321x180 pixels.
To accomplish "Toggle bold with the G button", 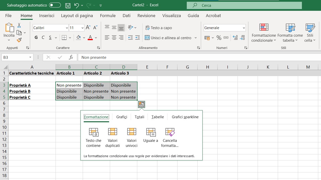I will (36, 38).
